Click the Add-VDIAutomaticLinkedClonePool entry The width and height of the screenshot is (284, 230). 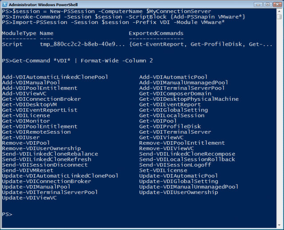[x=55, y=77]
